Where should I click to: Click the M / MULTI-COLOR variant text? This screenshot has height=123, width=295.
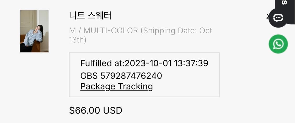click(103, 30)
